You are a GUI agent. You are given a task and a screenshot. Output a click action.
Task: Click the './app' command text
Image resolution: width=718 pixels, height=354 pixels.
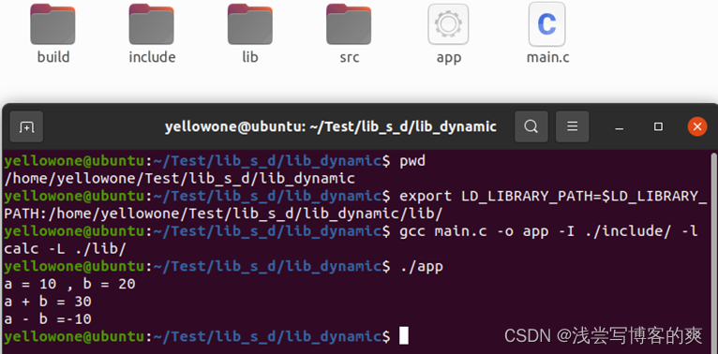coord(421,267)
